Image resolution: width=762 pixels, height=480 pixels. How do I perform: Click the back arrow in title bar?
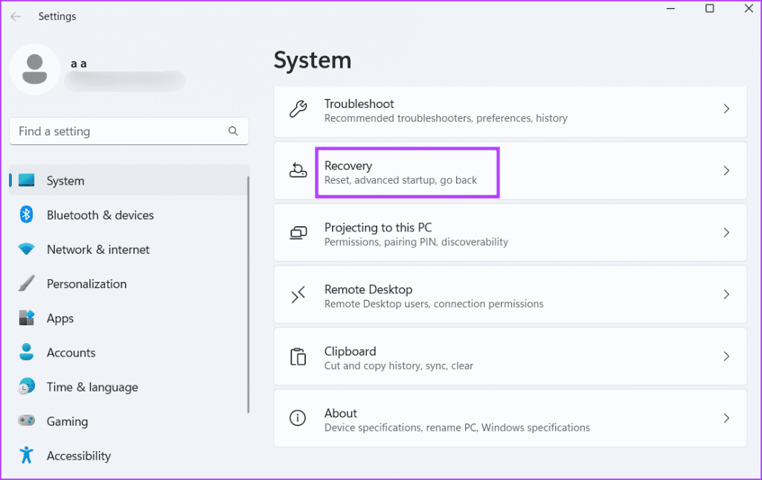point(16,16)
